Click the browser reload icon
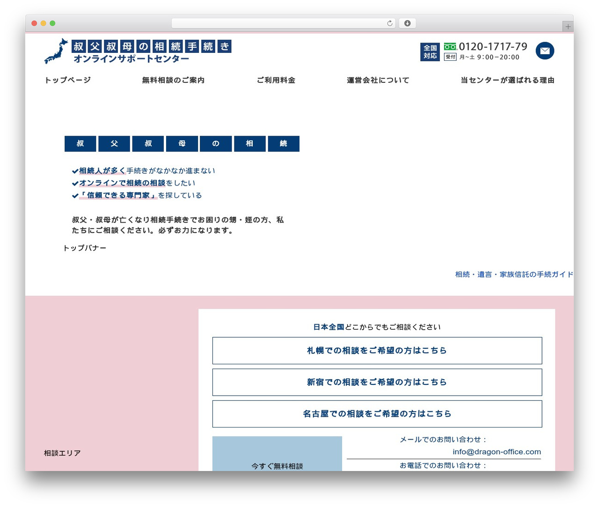Viewport: 599px width, 507px height. point(389,23)
